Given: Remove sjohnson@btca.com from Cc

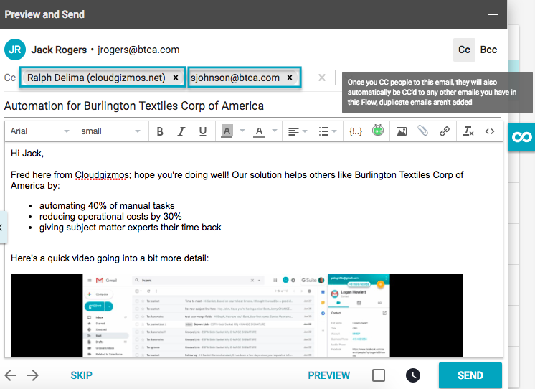Looking at the screenshot, I should [289, 78].
